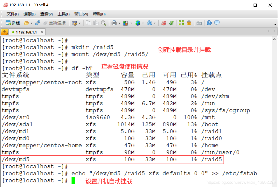Expand the globe encoding dropdown arrow
The height and width of the screenshot is (187, 278).
click(x=143, y=23)
